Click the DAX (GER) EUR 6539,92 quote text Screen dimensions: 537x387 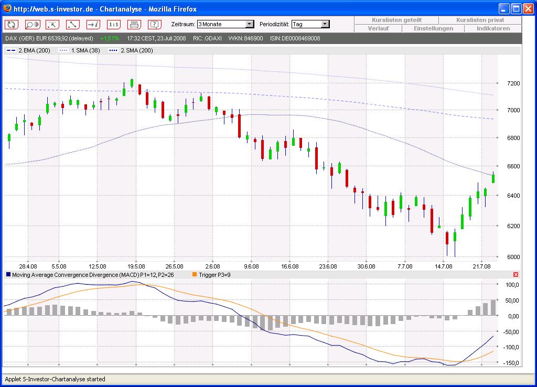point(49,38)
